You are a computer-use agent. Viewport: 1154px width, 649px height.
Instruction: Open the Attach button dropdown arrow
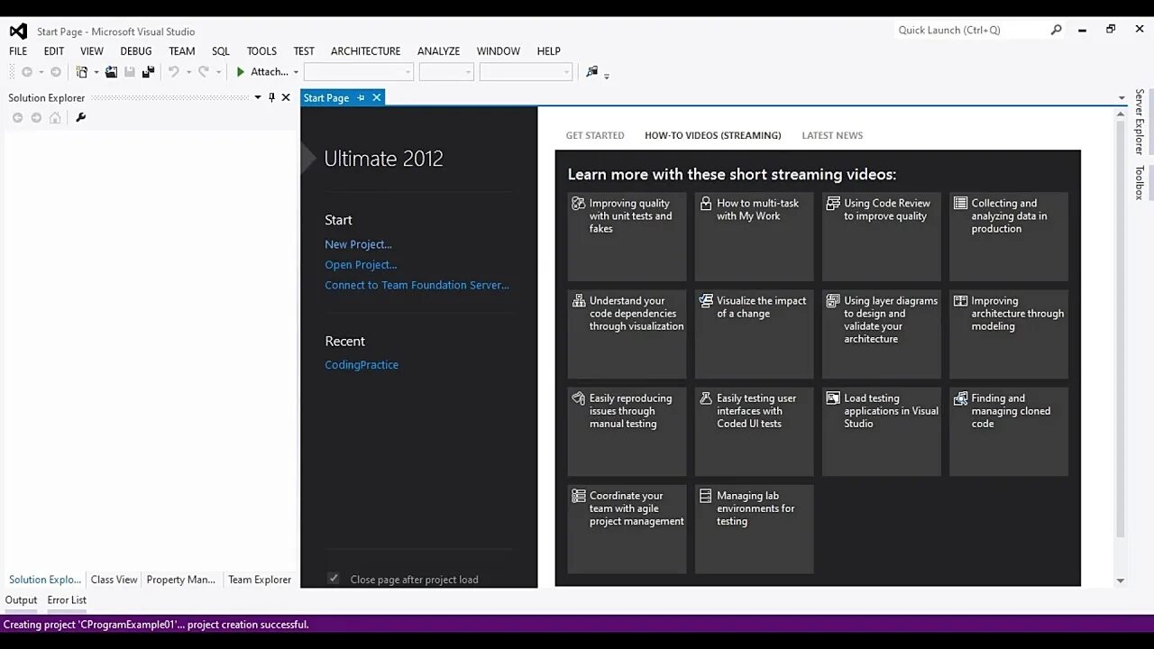point(296,72)
